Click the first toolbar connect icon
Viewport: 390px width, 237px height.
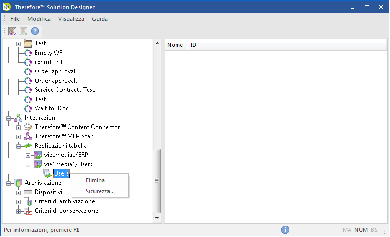tap(12, 31)
